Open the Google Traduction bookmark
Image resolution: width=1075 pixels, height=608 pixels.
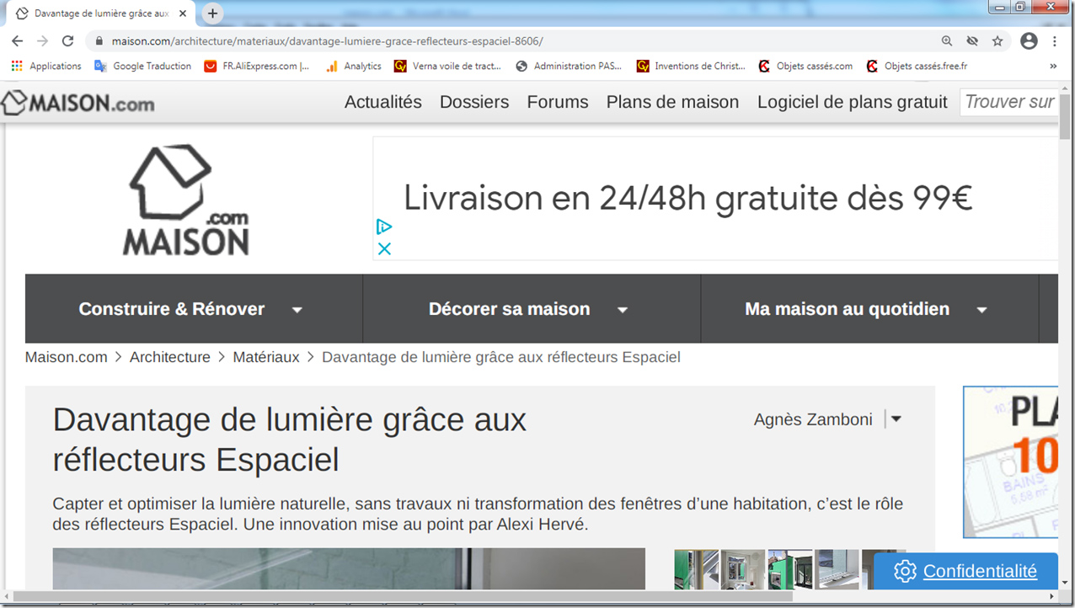142,66
